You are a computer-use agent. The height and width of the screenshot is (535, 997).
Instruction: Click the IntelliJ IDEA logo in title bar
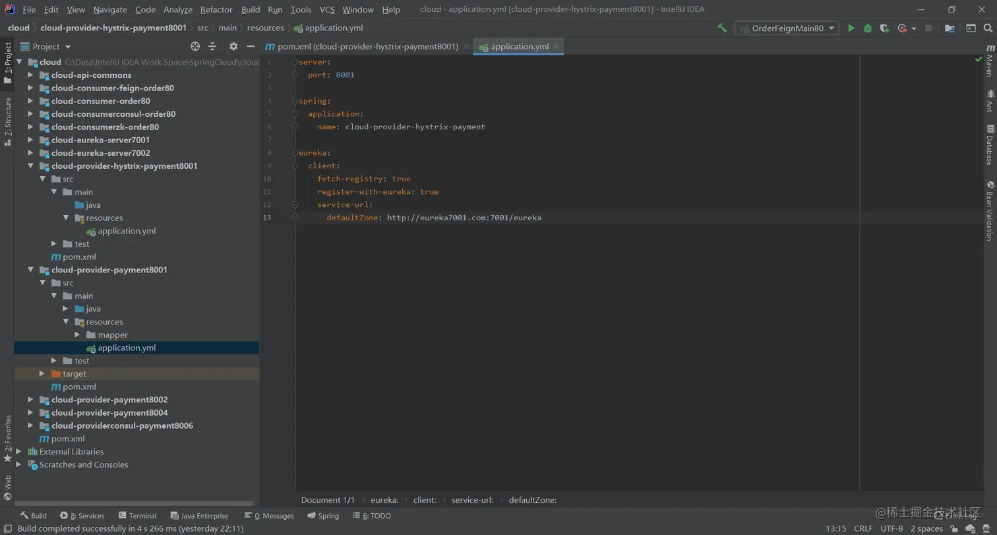click(x=10, y=9)
